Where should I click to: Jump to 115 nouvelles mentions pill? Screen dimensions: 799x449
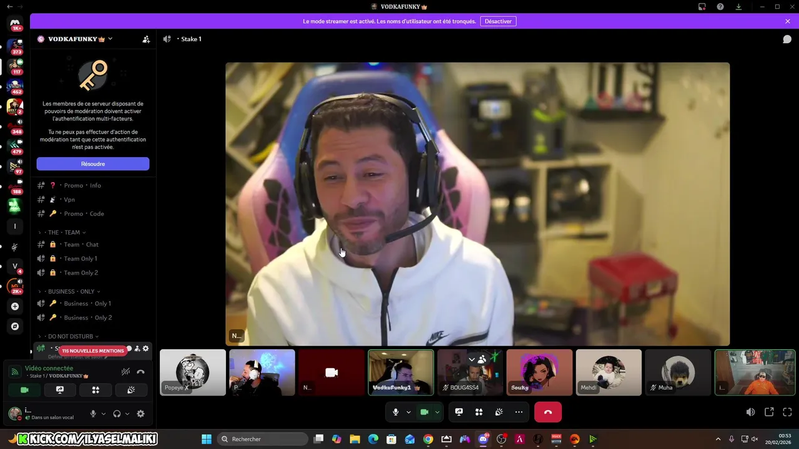(x=93, y=351)
